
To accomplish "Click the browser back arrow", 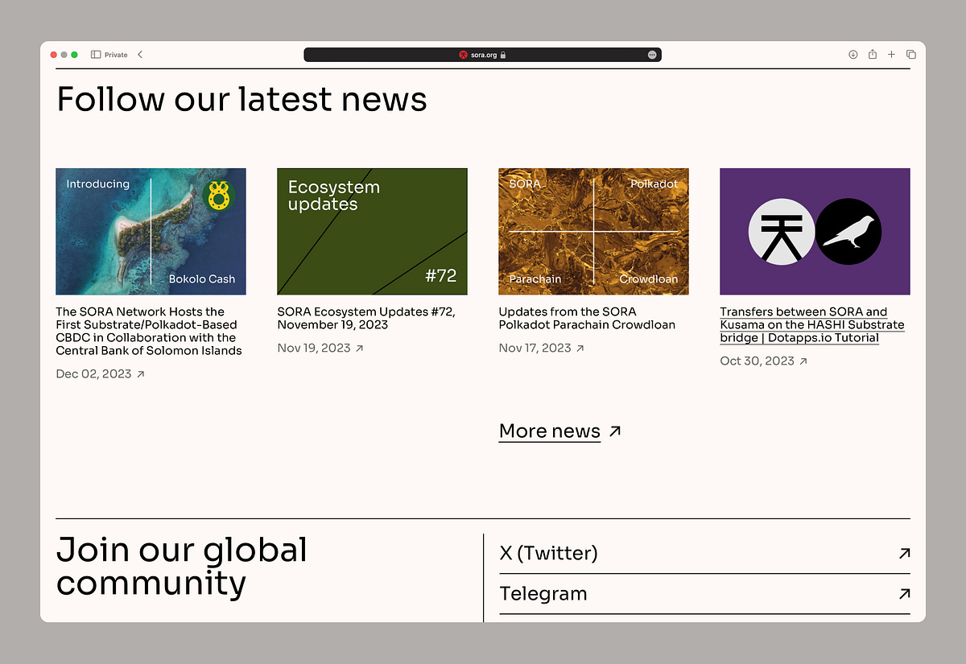I will [140, 55].
